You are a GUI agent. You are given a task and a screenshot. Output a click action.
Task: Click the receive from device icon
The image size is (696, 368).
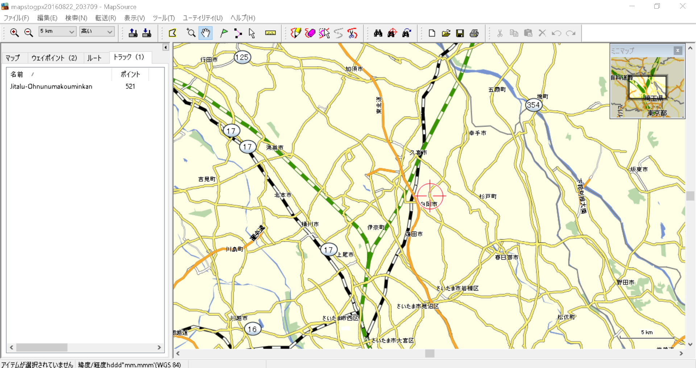click(147, 33)
